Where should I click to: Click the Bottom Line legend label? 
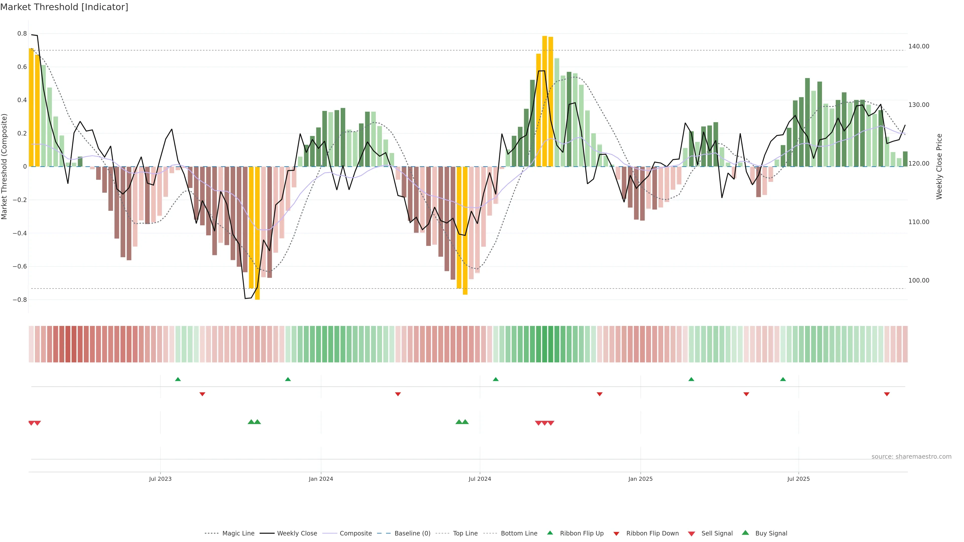[x=519, y=533]
